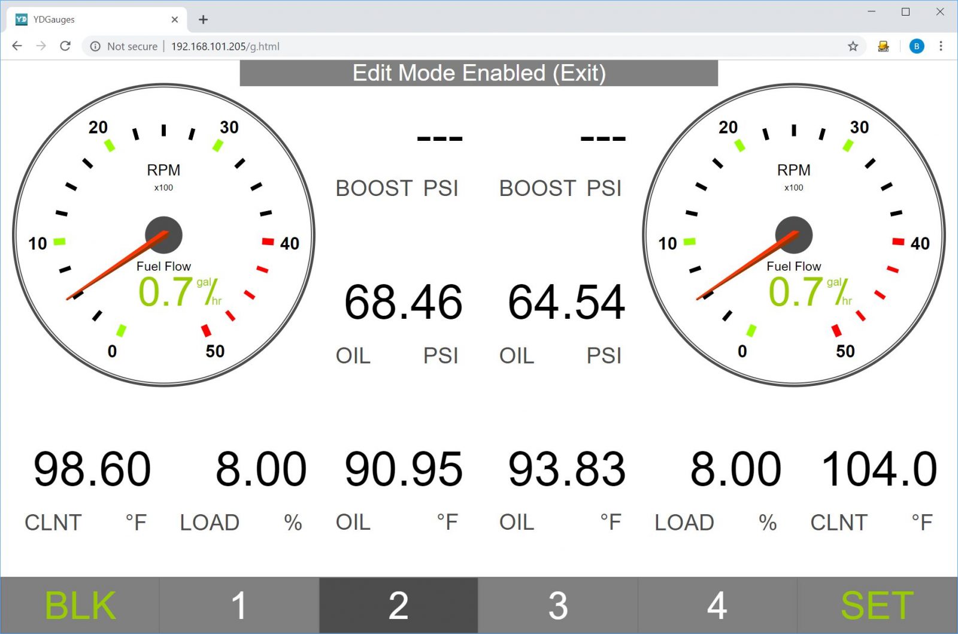Toggle the BLK night mode button
This screenshot has height=634, width=958.
click(80, 605)
